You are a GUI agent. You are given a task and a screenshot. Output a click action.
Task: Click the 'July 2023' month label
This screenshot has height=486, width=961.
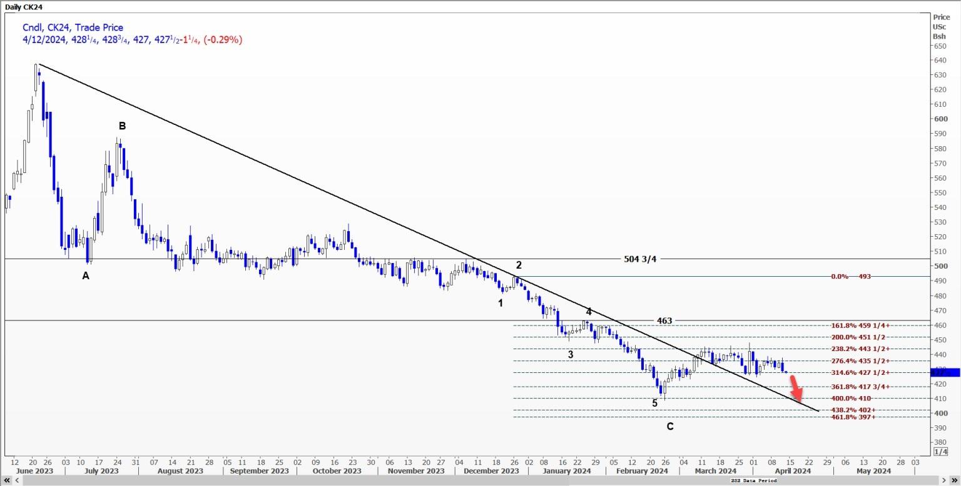(x=101, y=470)
